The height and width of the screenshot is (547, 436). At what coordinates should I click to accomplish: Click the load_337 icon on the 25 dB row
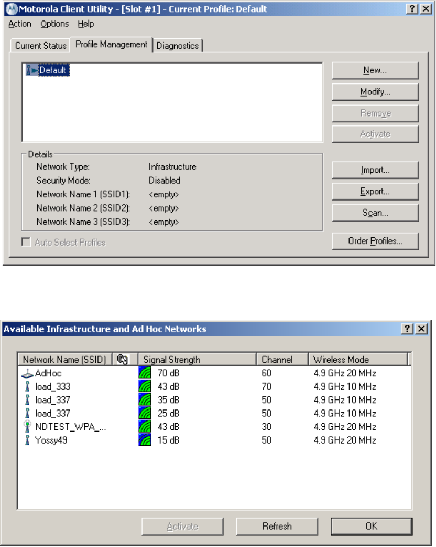coord(27,413)
